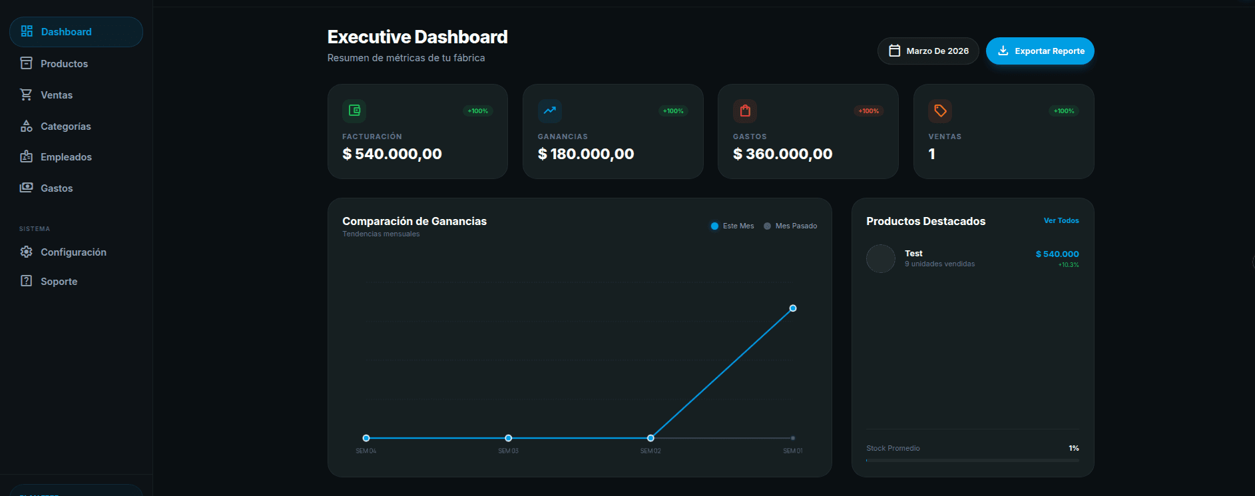Click the Categorías shapes icon
This screenshot has height=496, width=1255.
pos(27,126)
